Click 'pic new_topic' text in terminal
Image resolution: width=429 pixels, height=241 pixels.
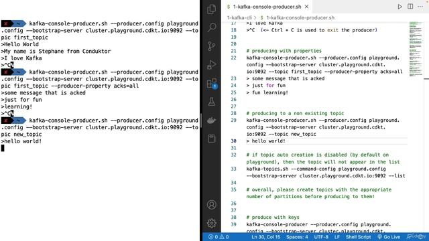[21, 135]
